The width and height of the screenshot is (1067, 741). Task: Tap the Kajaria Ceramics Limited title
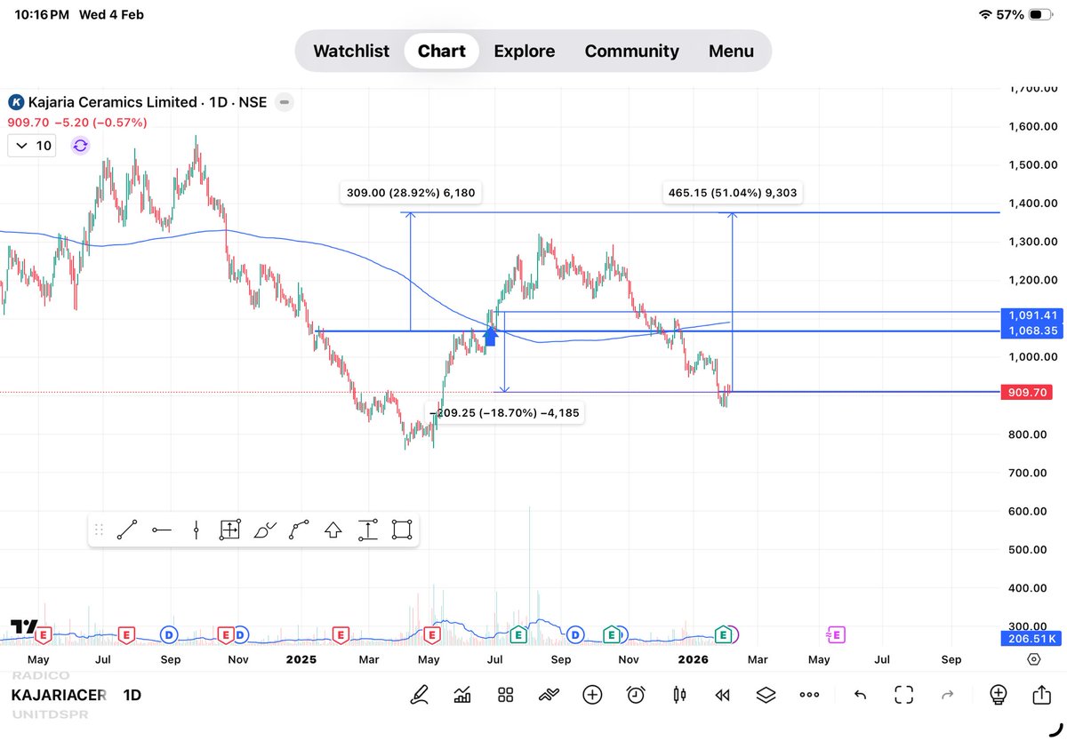coord(113,102)
